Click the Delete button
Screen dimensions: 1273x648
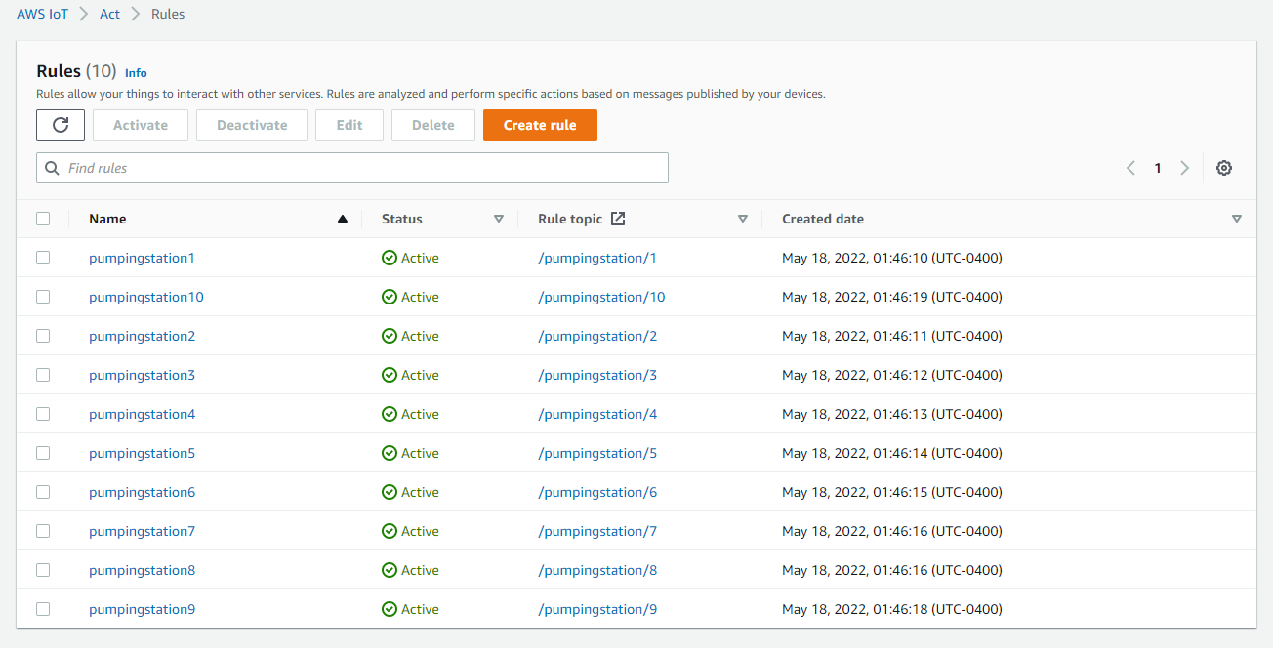click(433, 125)
